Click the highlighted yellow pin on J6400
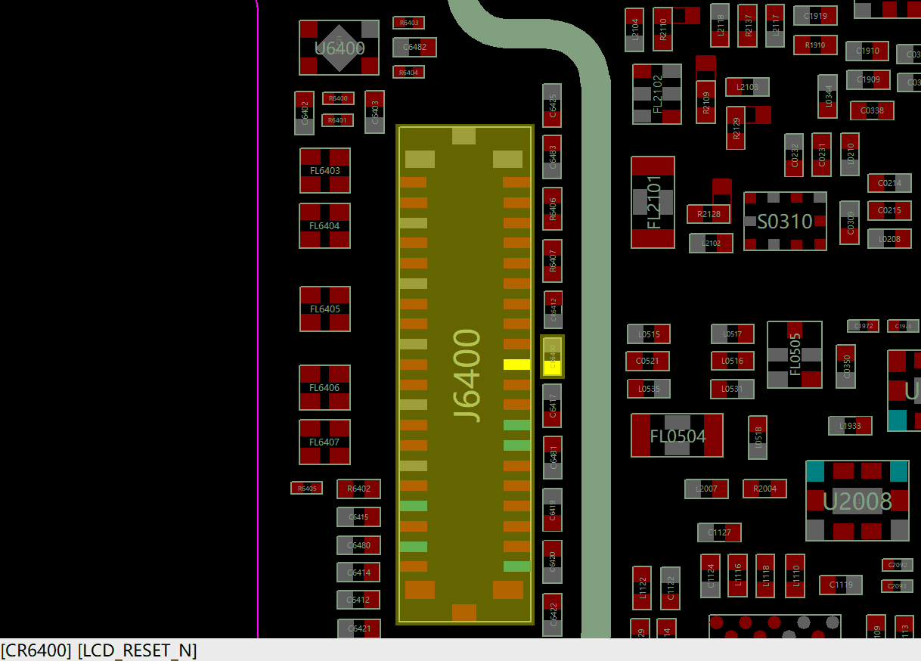Image resolution: width=921 pixels, height=661 pixels. 516,365
